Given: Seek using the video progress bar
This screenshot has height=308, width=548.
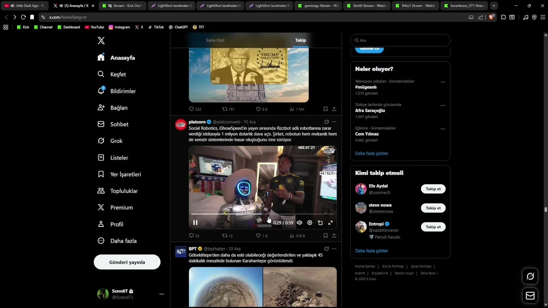Looking at the screenshot, I should [263, 214].
